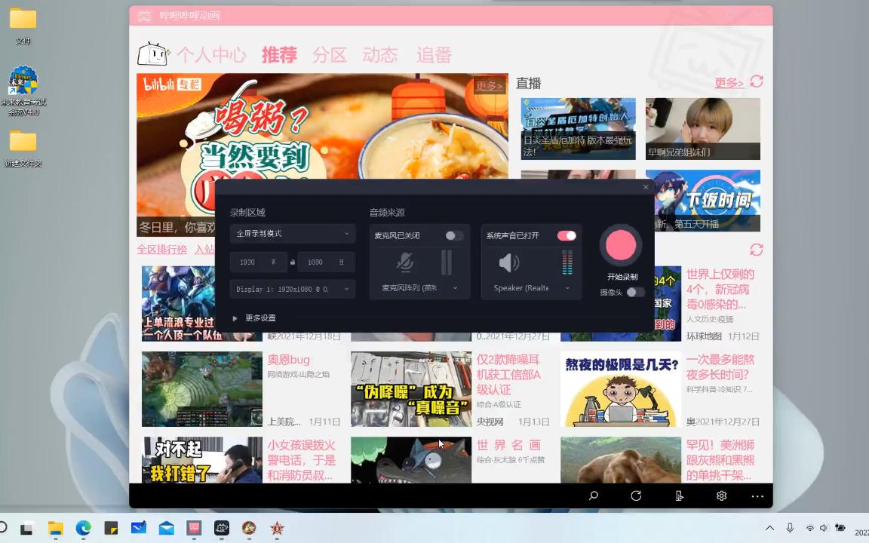Click the muted microphone icon in the recording dialog
The height and width of the screenshot is (543, 869).
pyautogui.click(x=405, y=262)
